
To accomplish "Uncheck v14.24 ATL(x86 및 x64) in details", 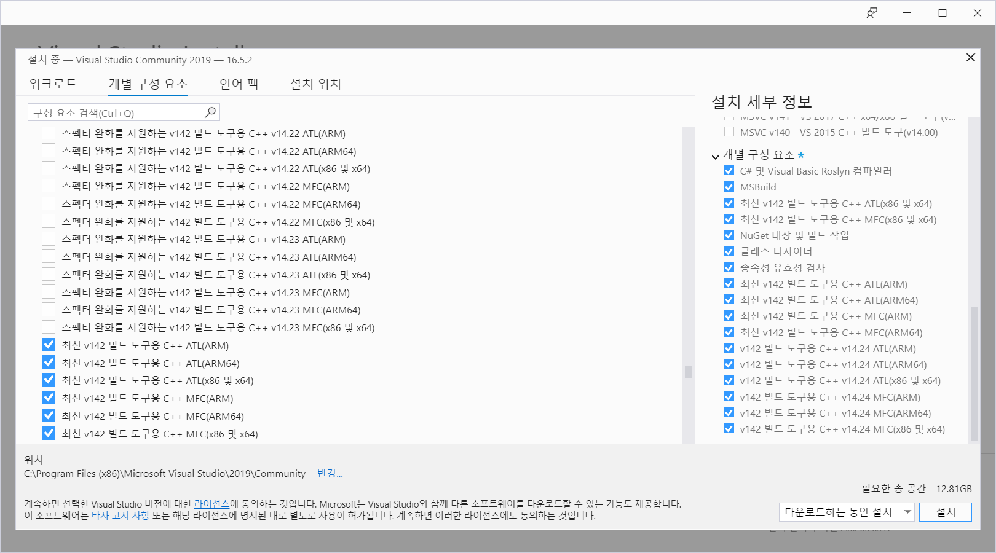I will click(729, 380).
